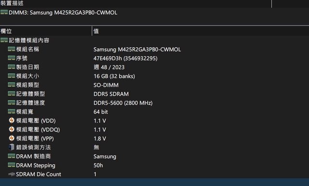Image resolution: width=309 pixels, height=186 pixels.
Task: Select the lightning icon beside 模組電壓 (VDDQ)
Action: point(12,129)
